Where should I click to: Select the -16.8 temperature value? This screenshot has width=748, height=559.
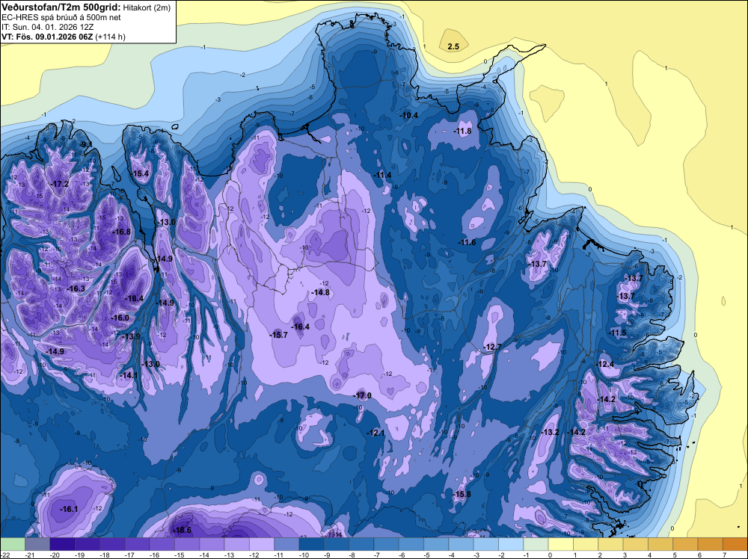(121, 232)
